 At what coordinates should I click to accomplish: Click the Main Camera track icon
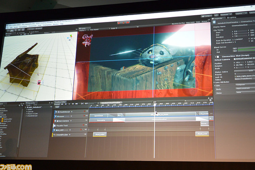pos(55,121)
